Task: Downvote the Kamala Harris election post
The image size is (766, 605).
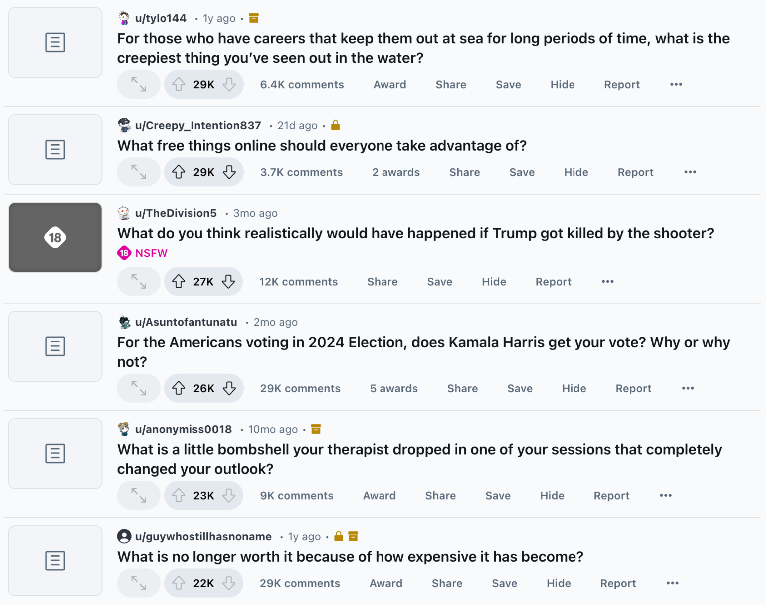Action: (229, 388)
